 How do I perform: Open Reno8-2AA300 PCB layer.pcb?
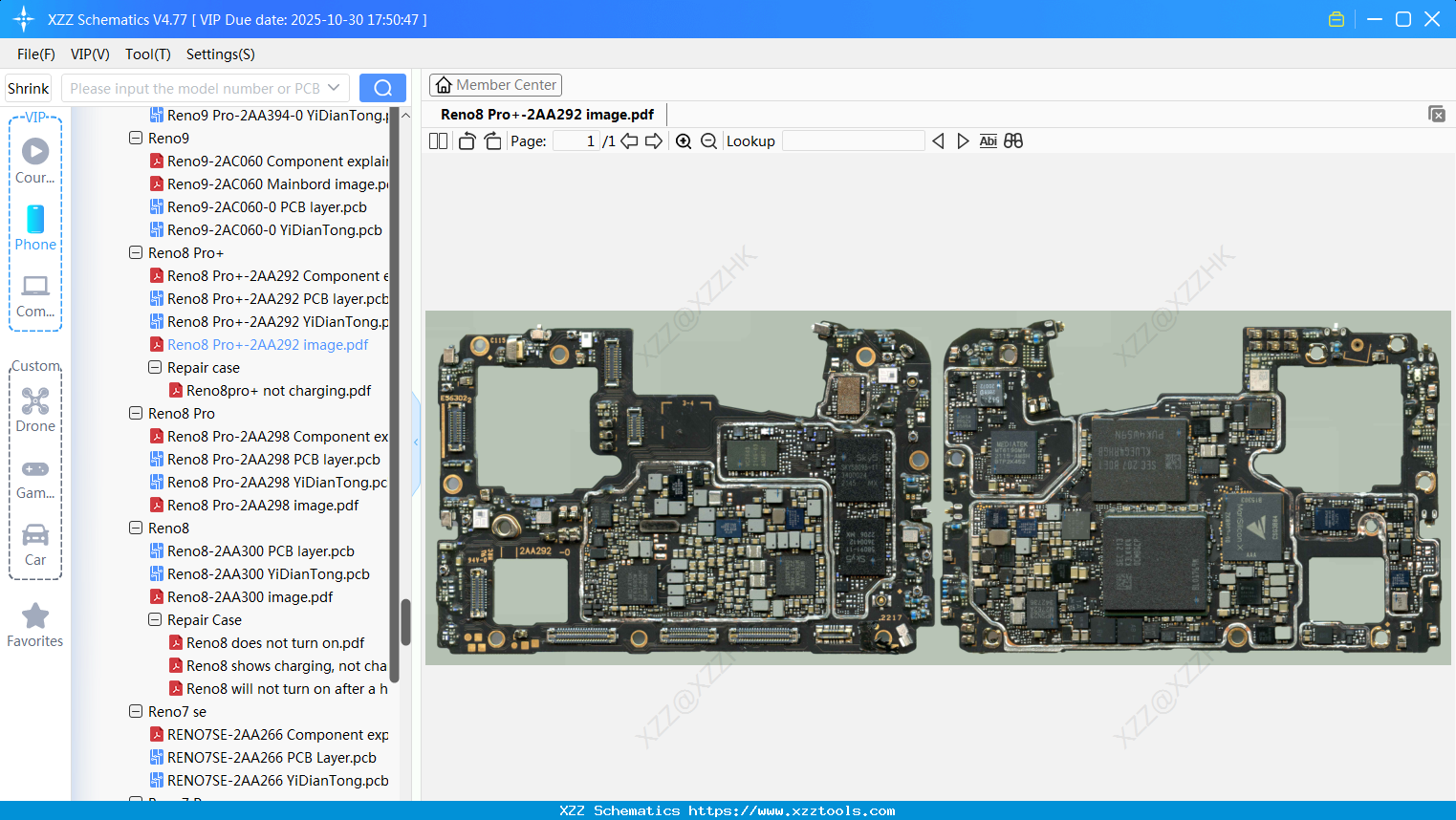252,551
